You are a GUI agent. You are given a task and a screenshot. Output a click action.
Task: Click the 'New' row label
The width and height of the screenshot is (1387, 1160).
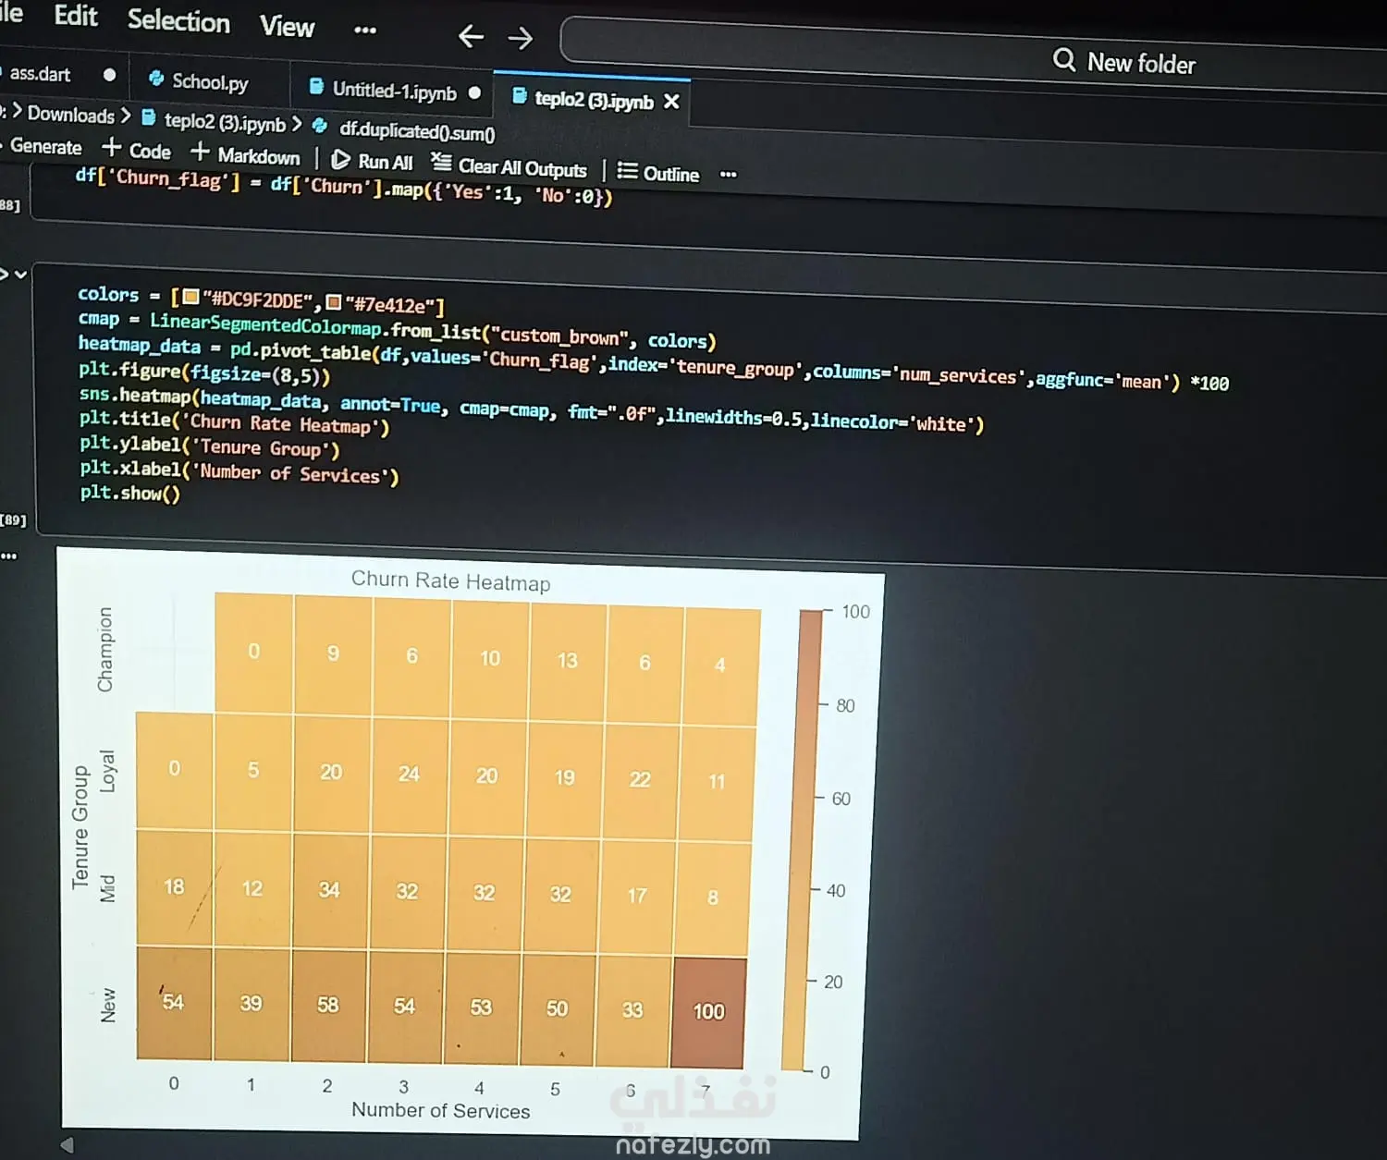point(108,1005)
